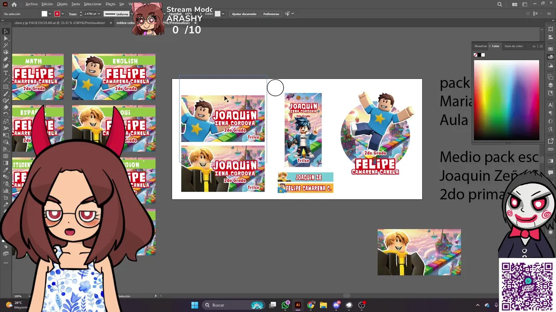Open the Estilos graphic style dropdown
The height and width of the screenshot is (312, 556).
(x=223, y=14)
